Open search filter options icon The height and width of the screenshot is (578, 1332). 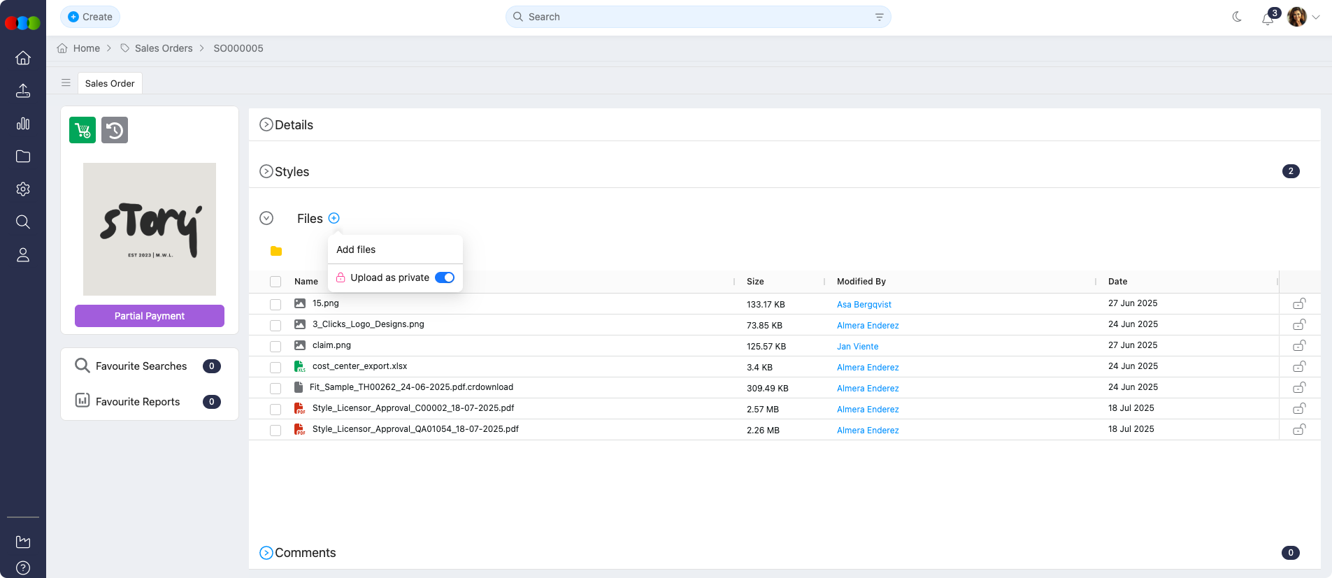[879, 17]
